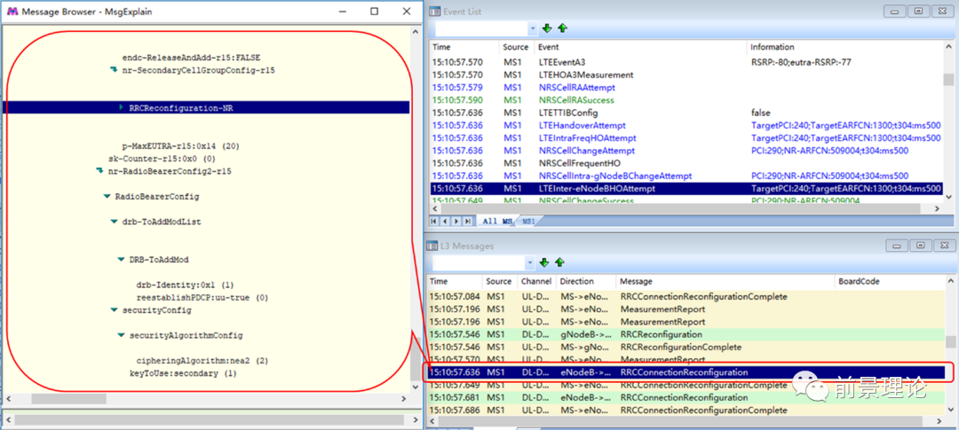959x430 pixels.
Task: Select the NRSCellIntra-gNodeBChangeAttempt row
Action: click(686, 176)
